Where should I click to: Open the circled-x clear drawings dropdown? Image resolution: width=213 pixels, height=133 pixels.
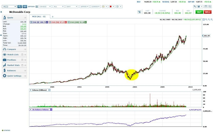[119, 7]
